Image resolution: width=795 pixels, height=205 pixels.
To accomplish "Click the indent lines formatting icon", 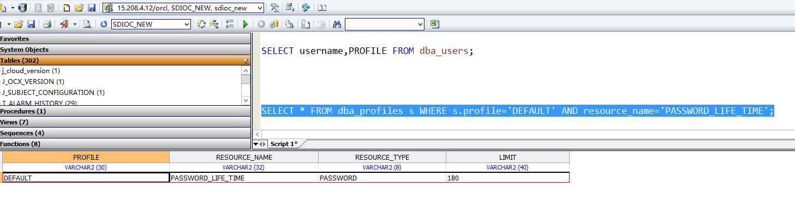I will tap(230, 24).
